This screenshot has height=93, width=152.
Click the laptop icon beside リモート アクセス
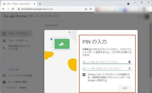(4, 34)
